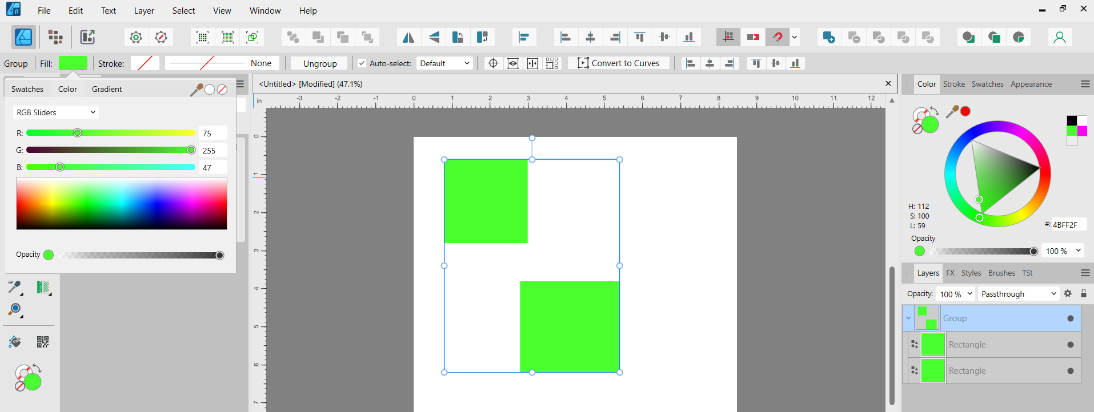The image size is (1094, 412).
Task: Click the Ungroup button
Action: (320, 63)
